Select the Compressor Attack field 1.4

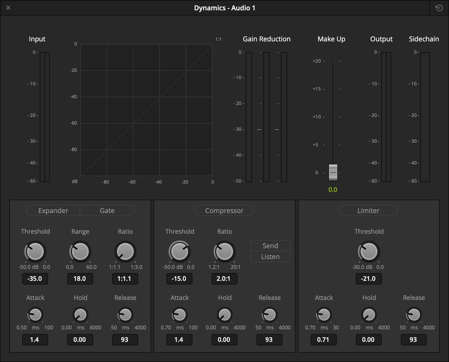click(179, 340)
